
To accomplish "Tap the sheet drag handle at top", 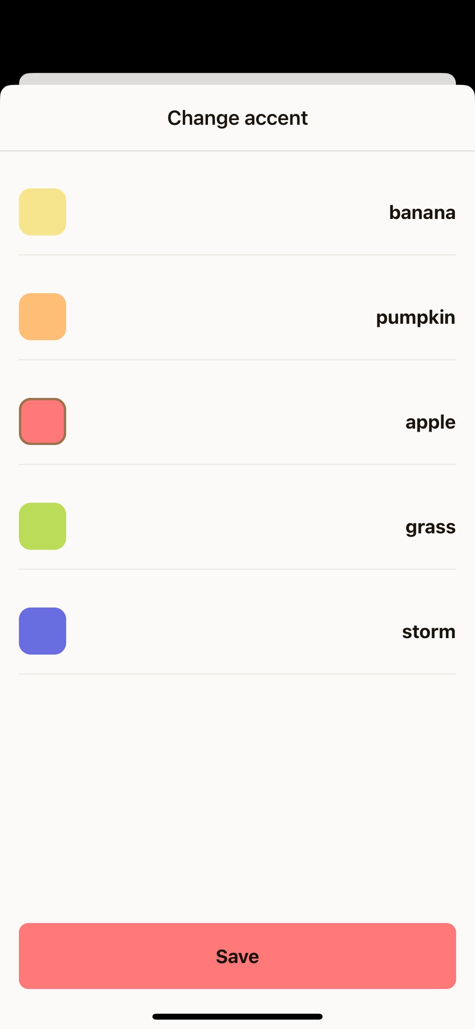I will click(237, 79).
